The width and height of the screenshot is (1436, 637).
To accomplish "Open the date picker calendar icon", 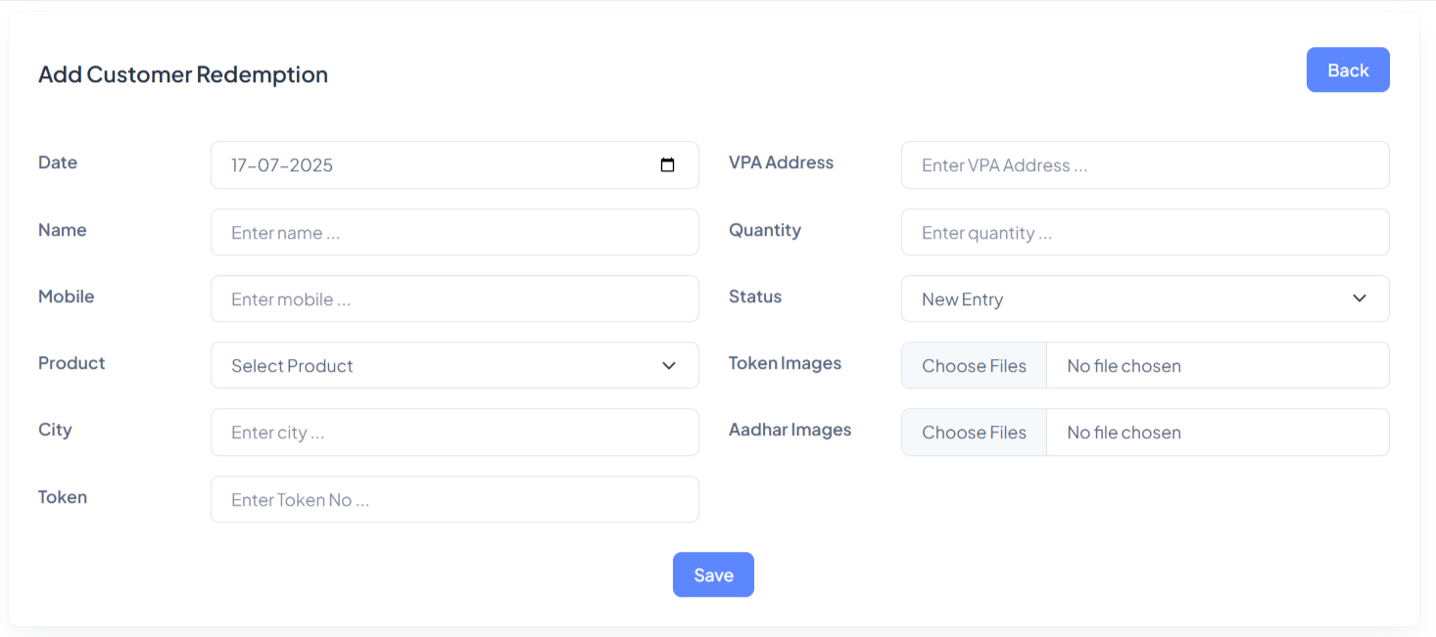I will (667, 165).
